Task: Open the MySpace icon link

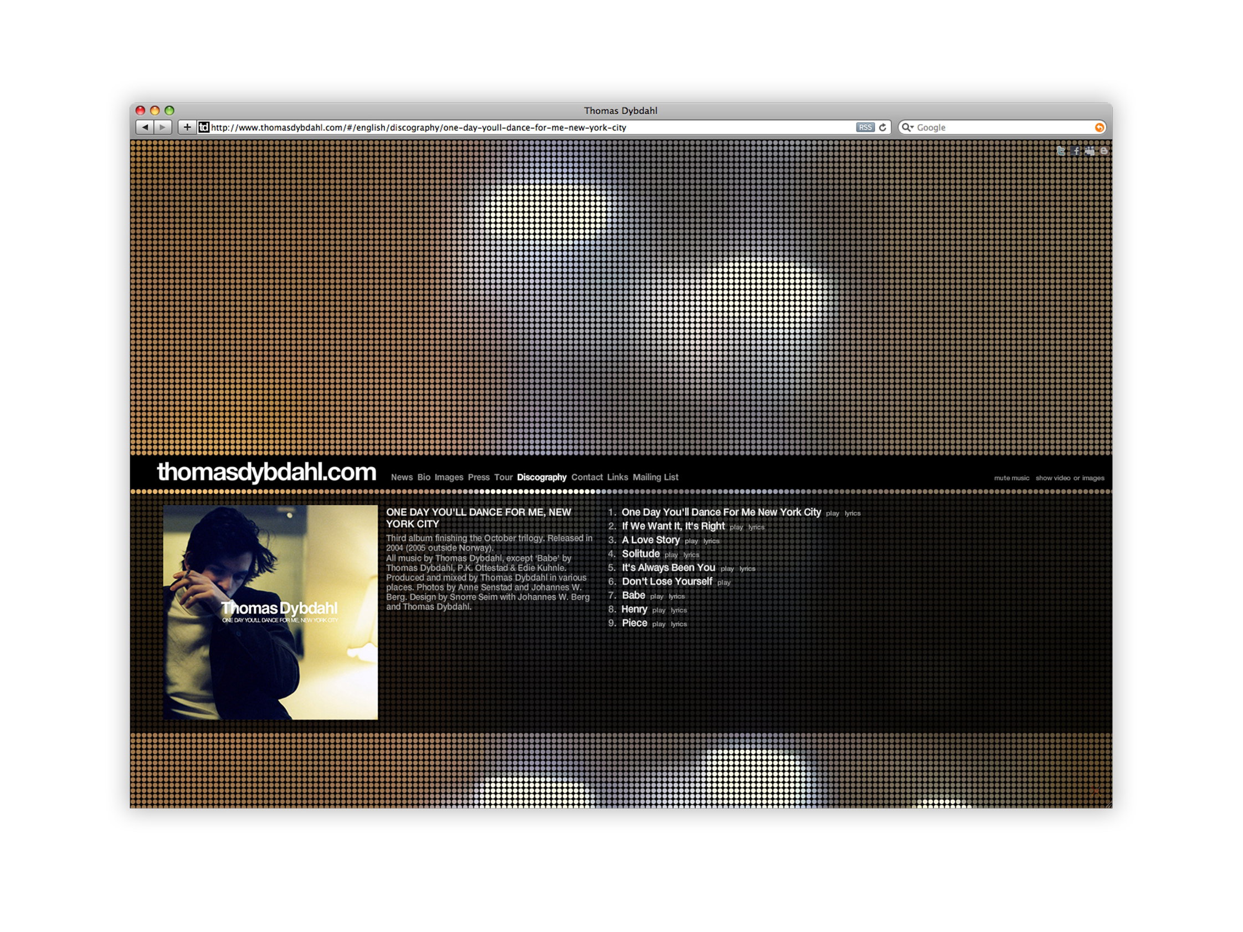Action: [x=1090, y=151]
